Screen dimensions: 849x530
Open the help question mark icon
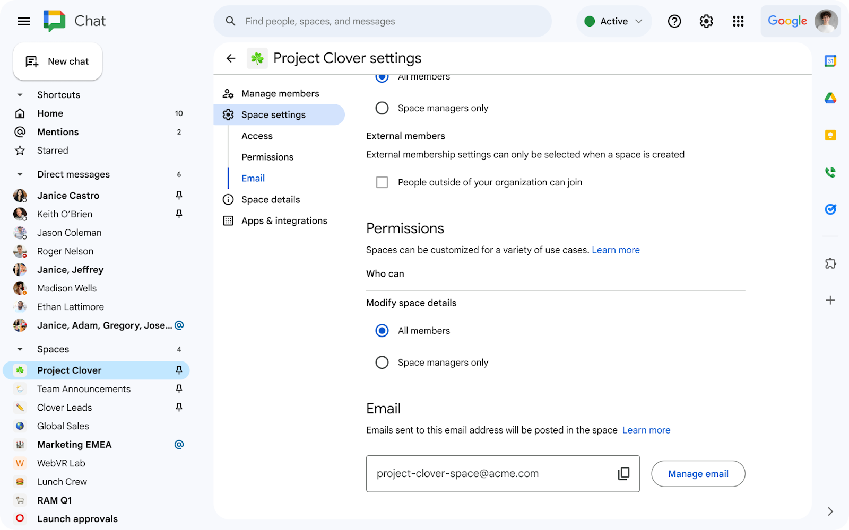coord(674,21)
